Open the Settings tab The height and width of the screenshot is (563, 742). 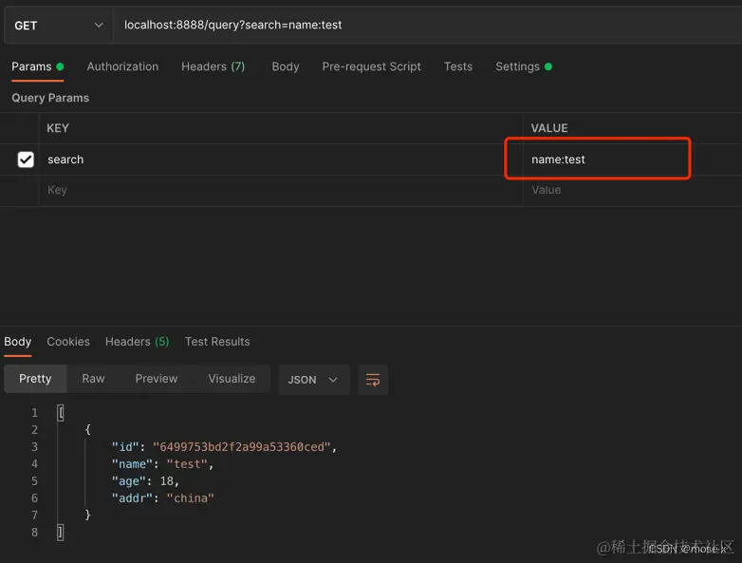[524, 66]
